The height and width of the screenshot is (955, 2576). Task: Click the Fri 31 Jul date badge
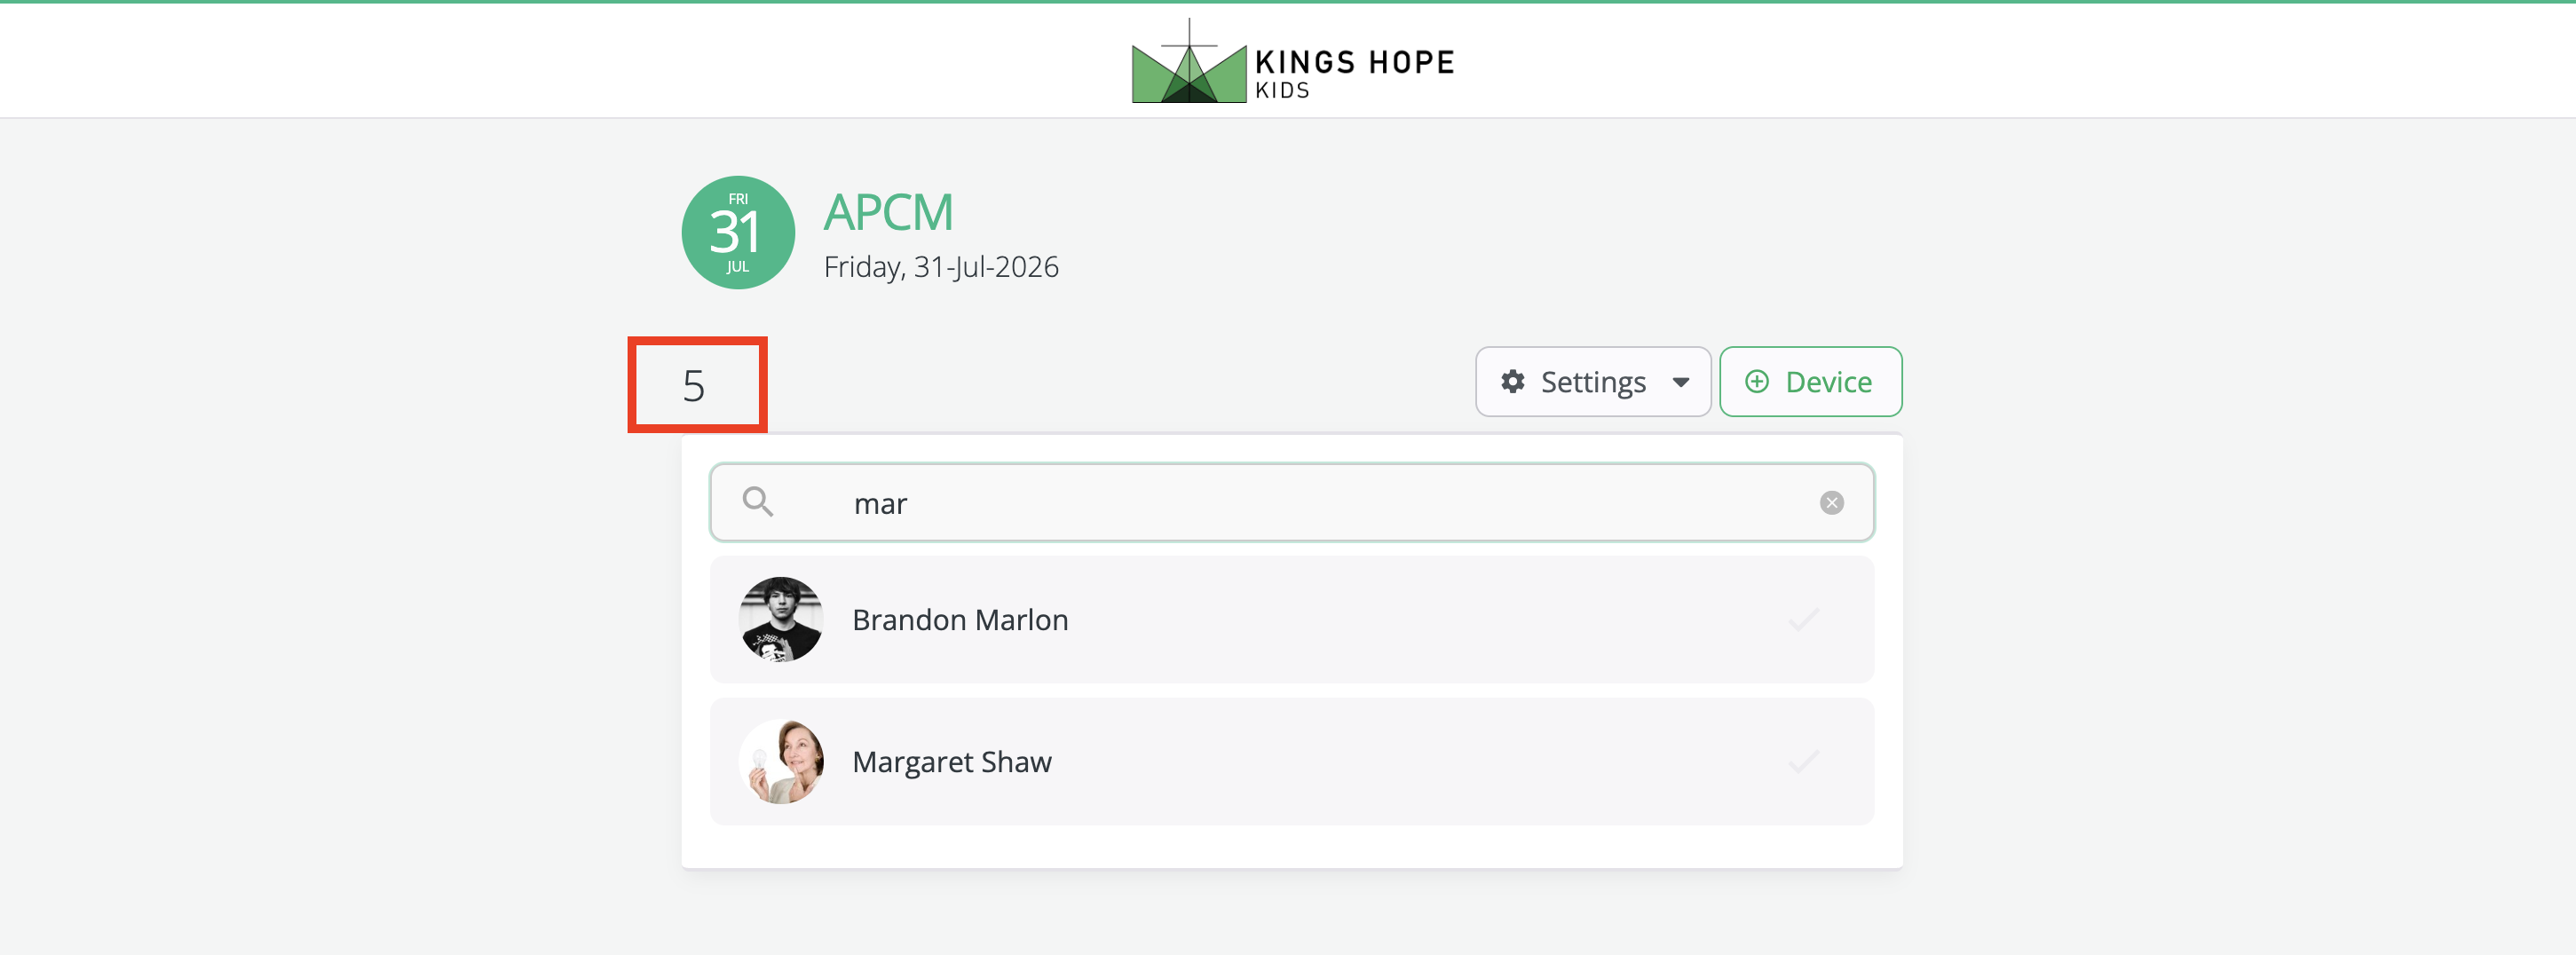coord(738,233)
